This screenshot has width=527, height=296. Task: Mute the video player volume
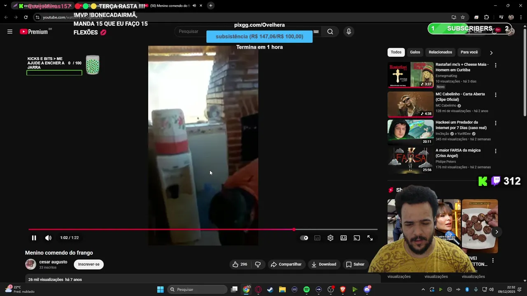point(48,238)
